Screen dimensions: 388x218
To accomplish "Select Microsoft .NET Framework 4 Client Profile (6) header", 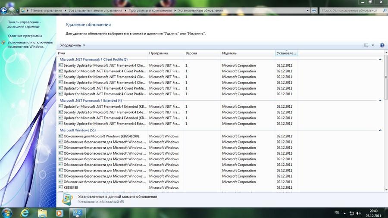I will click(x=94, y=59).
